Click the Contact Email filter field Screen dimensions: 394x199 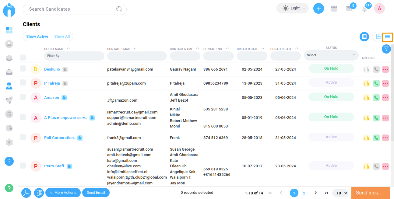(x=137, y=56)
